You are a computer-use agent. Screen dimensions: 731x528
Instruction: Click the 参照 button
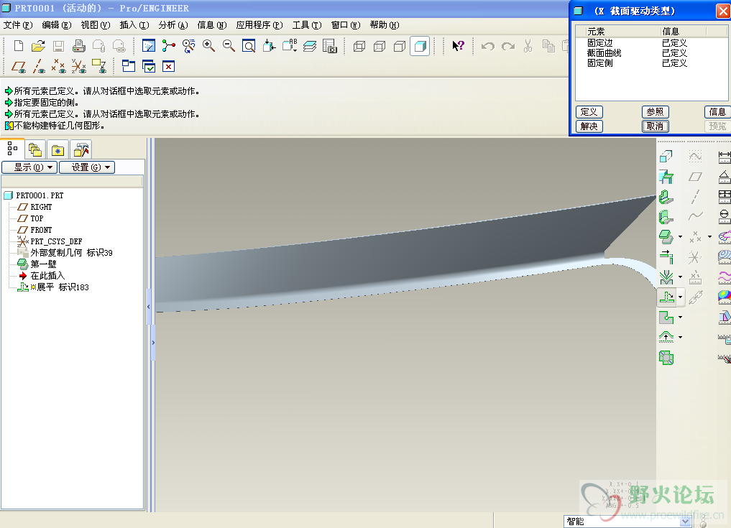pyautogui.click(x=656, y=112)
